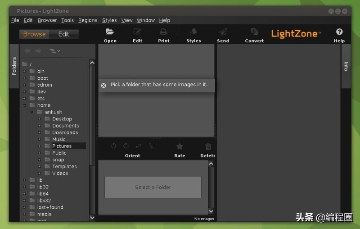Click the thumbnail panel scroll up arrow
360x229 pixels.
(211, 164)
